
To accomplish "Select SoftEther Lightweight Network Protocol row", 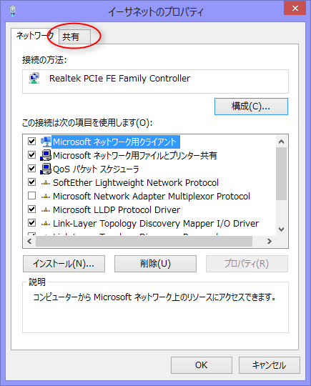I will click(x=136, y=183).
